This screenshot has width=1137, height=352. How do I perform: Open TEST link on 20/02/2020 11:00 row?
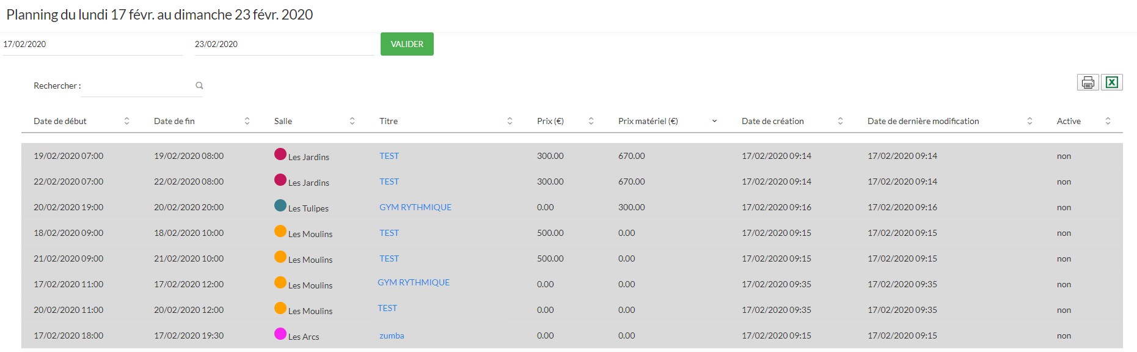tap(387, 308)
